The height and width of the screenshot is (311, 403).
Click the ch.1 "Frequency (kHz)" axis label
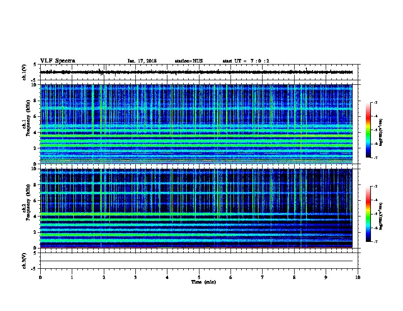(x=28, y=118)
